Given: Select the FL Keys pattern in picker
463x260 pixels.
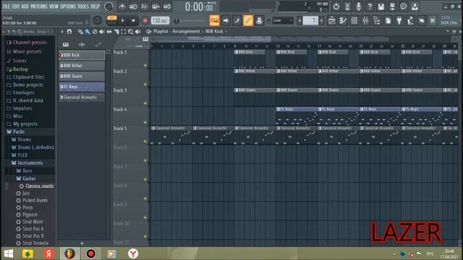Looking at the screenshot, I should [82, 87].
